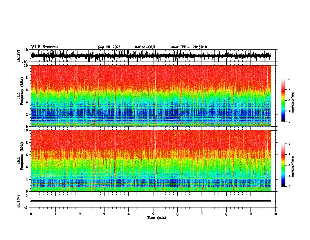Click the "4" kHz tick on ch.2 spectrogram
310x240 pixels.
point(27,167)
